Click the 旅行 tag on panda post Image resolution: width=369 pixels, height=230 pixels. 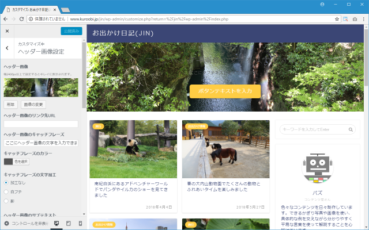98,126
